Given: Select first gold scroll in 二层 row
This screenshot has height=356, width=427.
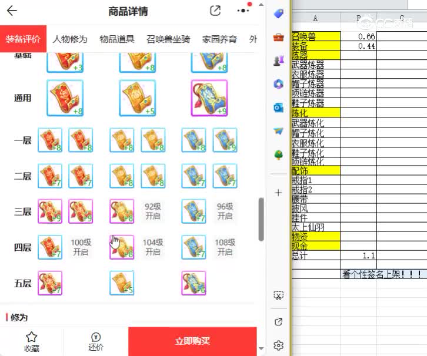Looking at the screenshot, I should coord(122,176).
